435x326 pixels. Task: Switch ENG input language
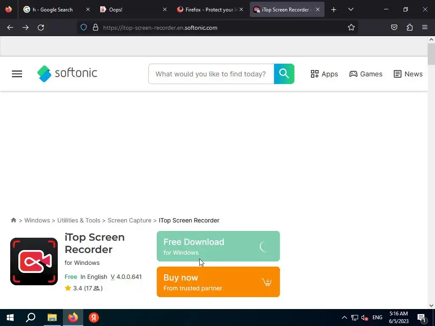pos(377,318)
